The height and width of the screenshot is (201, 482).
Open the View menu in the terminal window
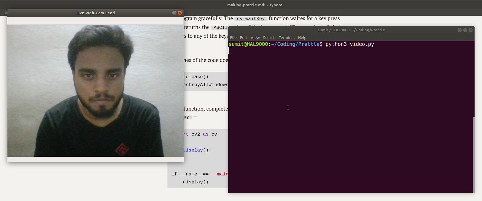click(x=255, y=38)
